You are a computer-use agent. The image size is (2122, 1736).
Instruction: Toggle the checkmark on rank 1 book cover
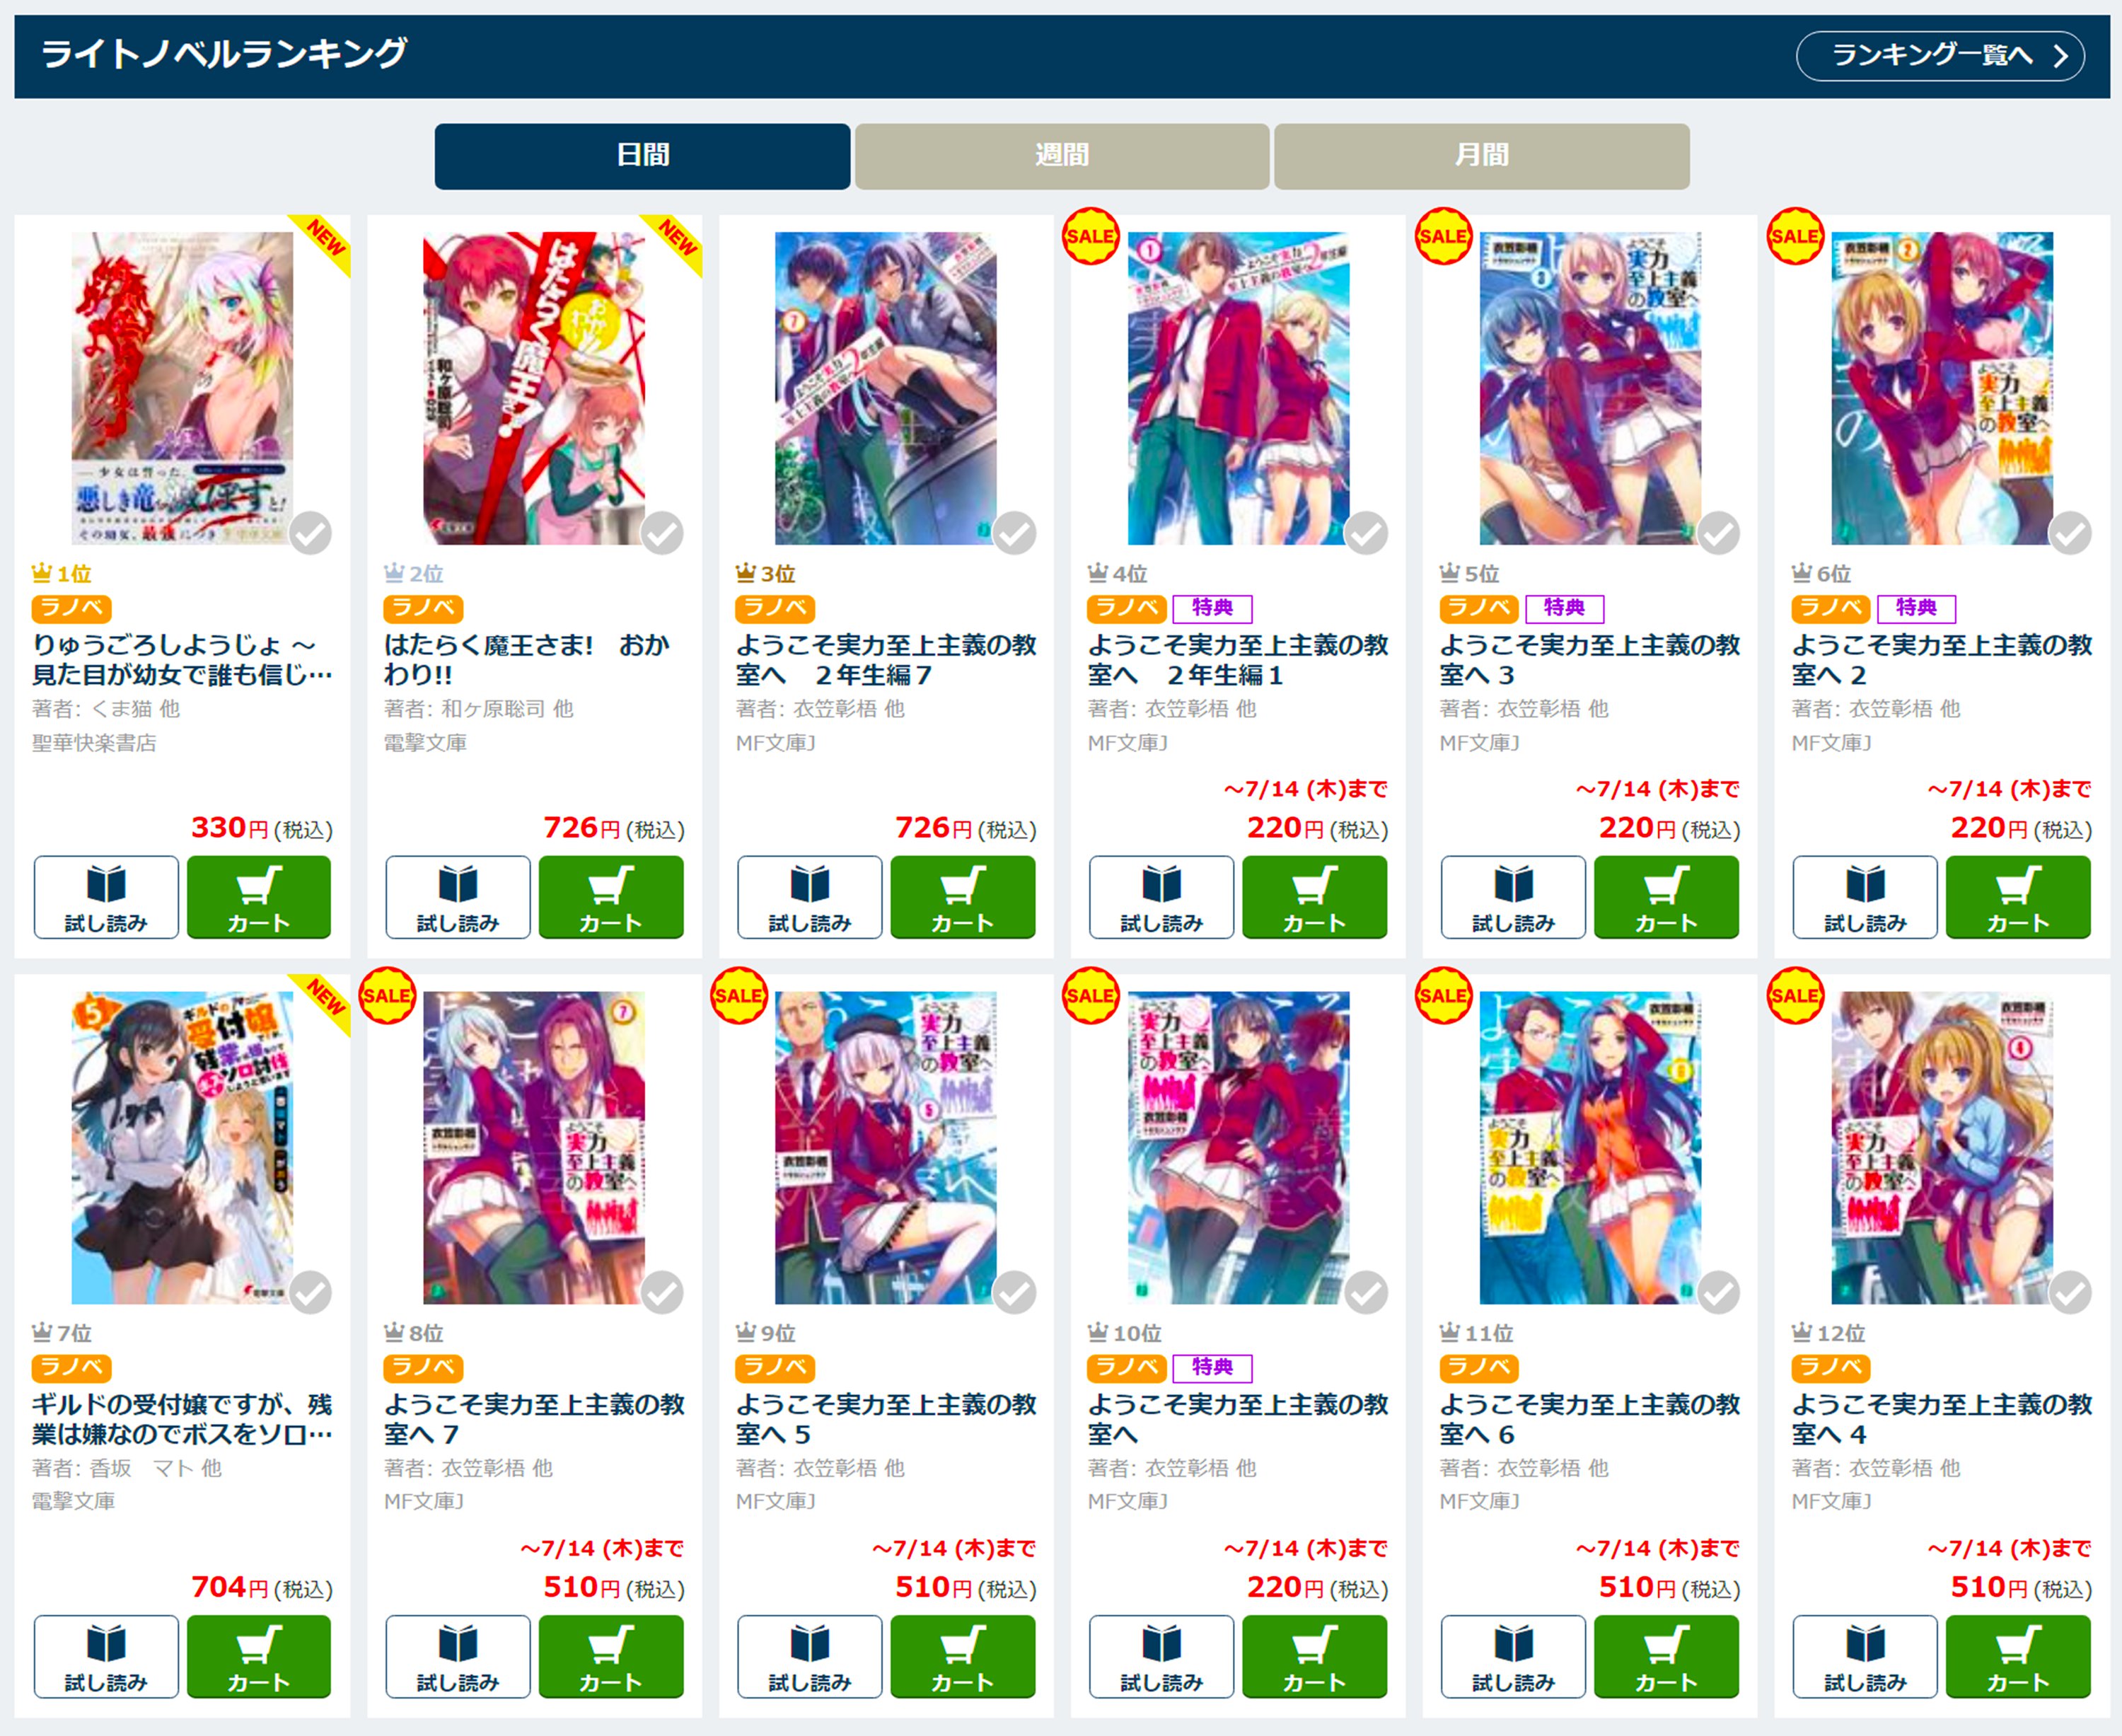pyautogui.click(x=311, y=533)
